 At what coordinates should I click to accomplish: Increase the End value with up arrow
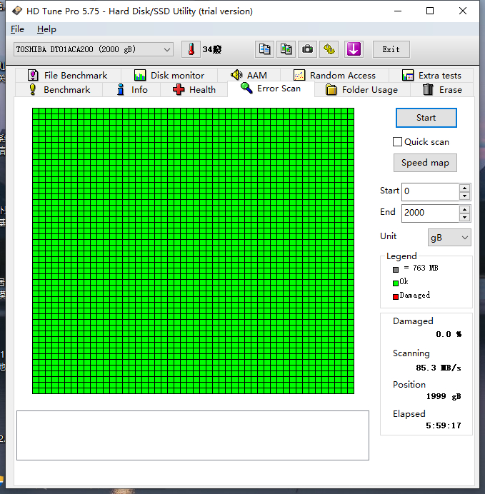(x=464, y=209)
